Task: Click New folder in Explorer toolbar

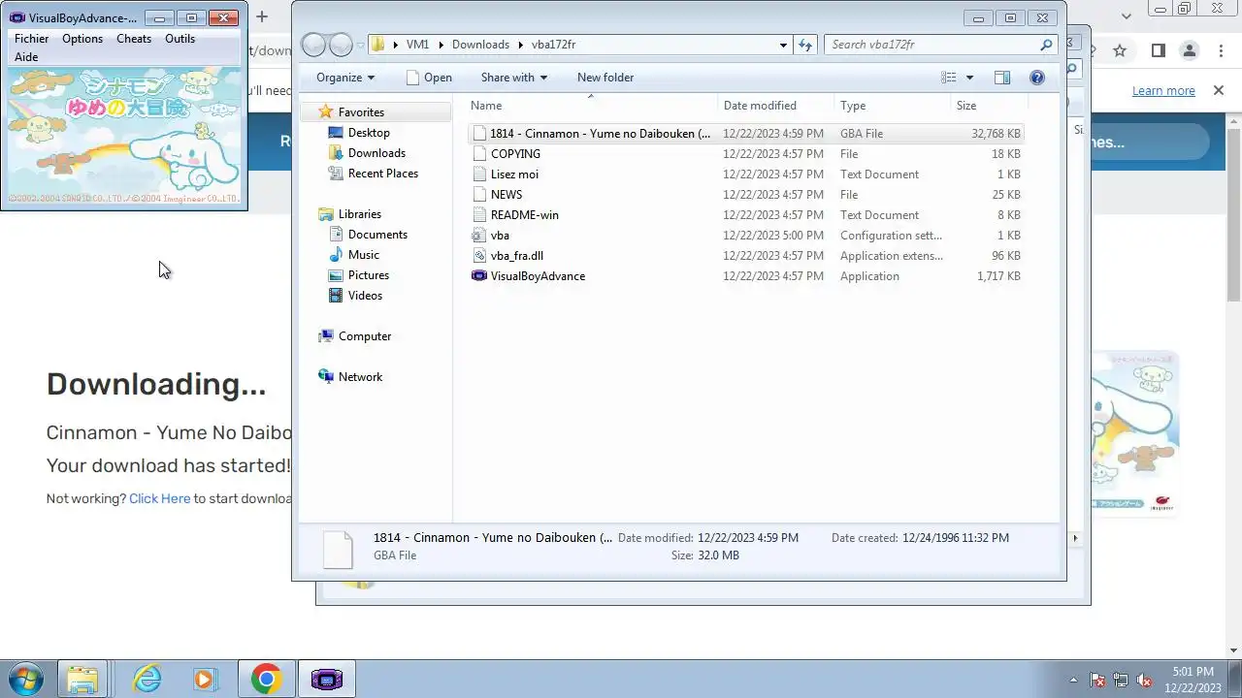Action: tap(605, 78)
